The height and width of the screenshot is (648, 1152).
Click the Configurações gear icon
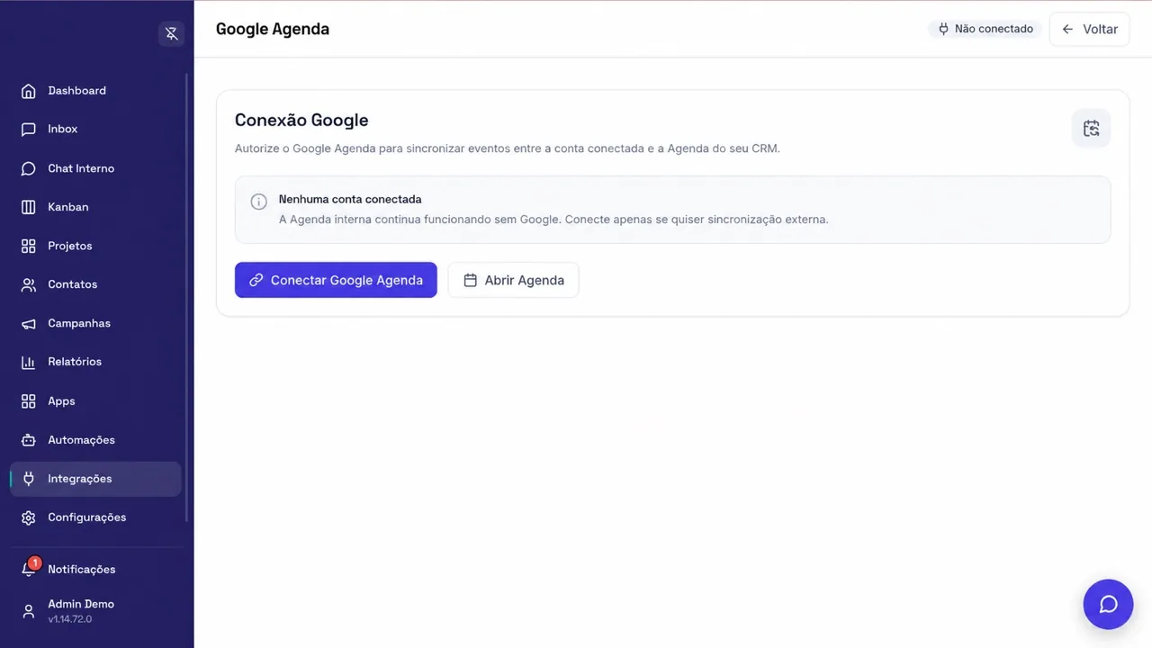point(29,517)
